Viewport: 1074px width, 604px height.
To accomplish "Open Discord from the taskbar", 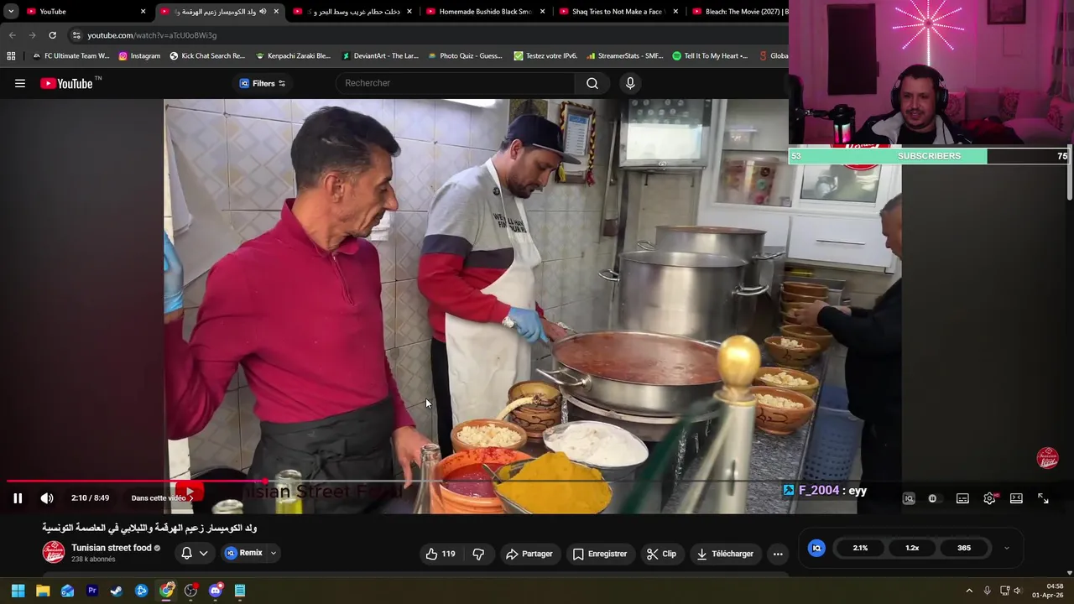I will (216, 591).
